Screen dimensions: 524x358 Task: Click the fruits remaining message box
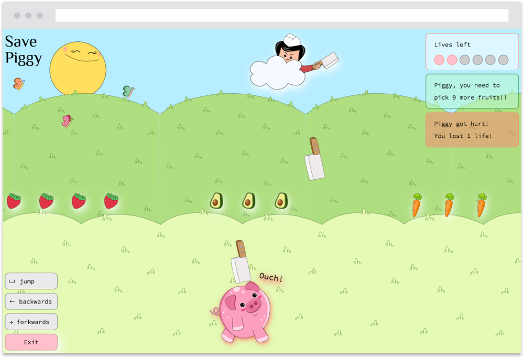pos(472,91)
